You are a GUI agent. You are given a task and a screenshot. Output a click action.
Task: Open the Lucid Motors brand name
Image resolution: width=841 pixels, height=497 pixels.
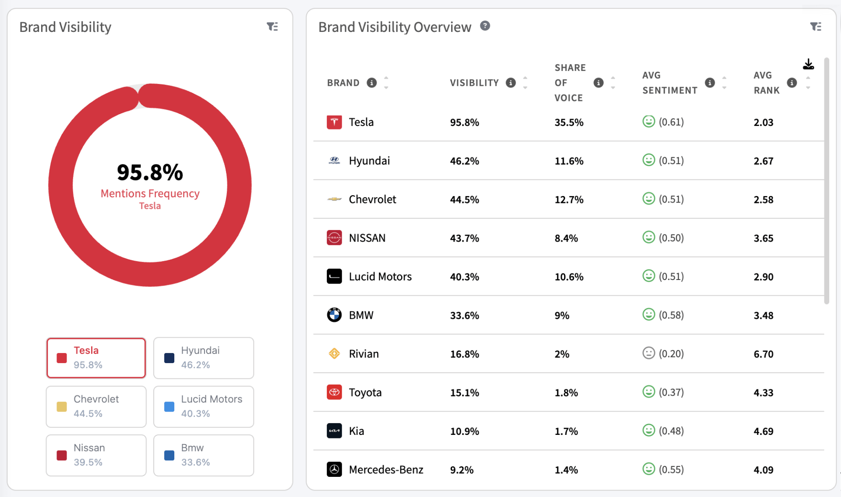pyautogui.click(x=380, y=276)
